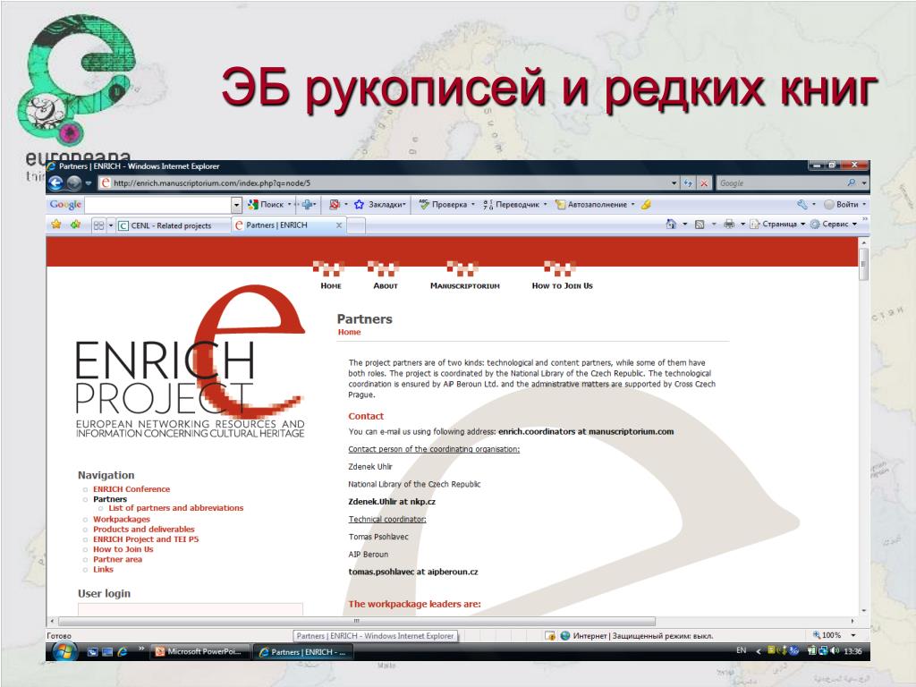Image resolution: width=916 pixels, height=687 pixels.
Task: Click the red Stop loading icon
Action: coord(704,183)
